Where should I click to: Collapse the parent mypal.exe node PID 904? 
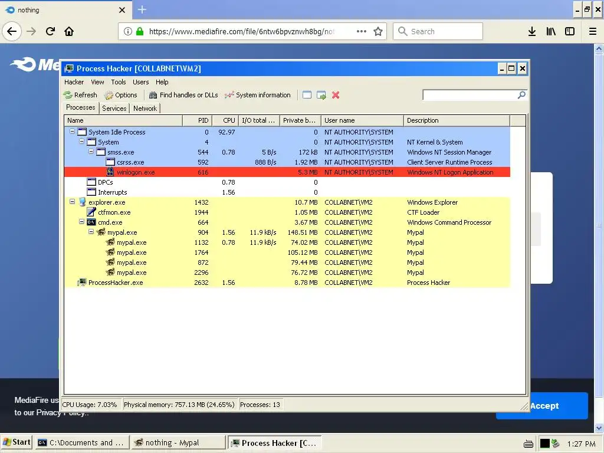[91, 231]
